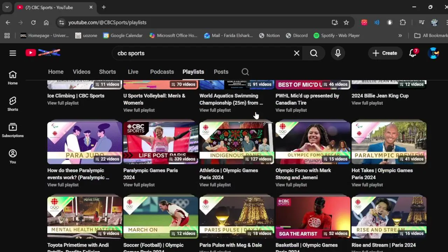
Task: Open the Mail bookmark
Action: point(228,35)
